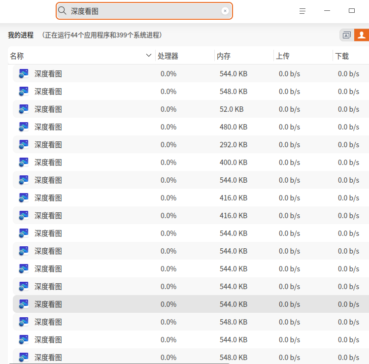Click icon of 480.0 KB 深度看图 process
This screenshot has width=369, height=364.
pyautogui.click(x=24, y=127)
